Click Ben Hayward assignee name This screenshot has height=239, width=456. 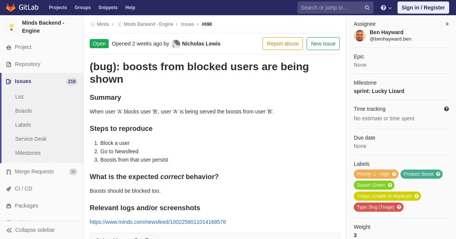click(386, 32)
